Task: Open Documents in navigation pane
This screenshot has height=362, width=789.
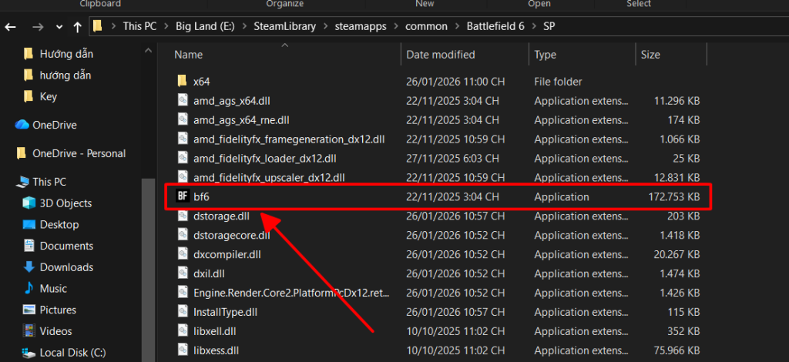Action: tap(66, 246)
